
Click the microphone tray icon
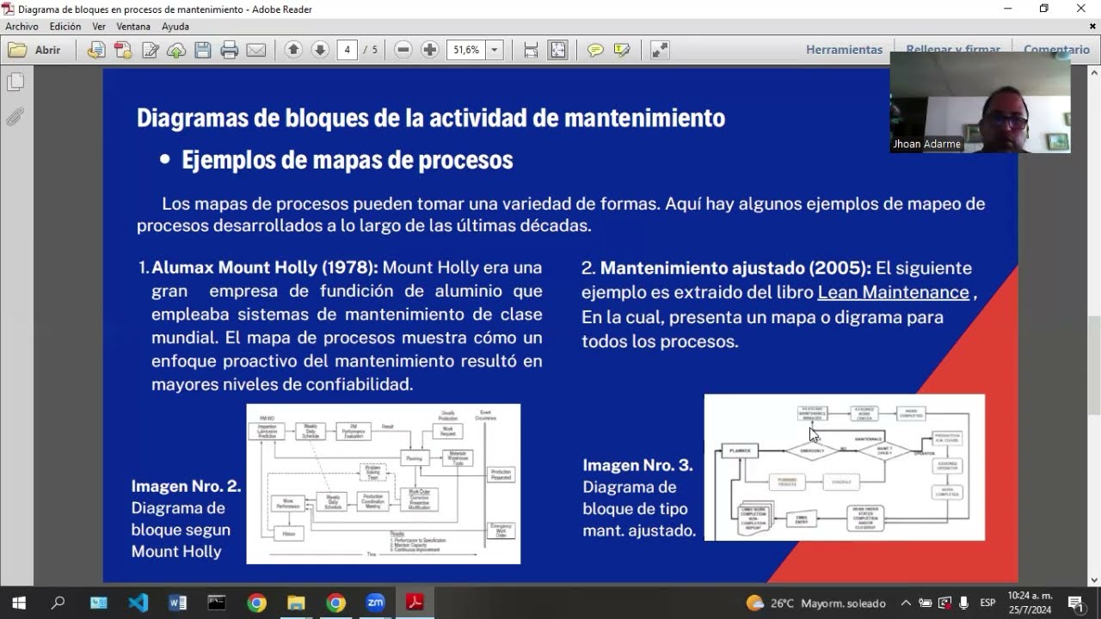(964, 603)
